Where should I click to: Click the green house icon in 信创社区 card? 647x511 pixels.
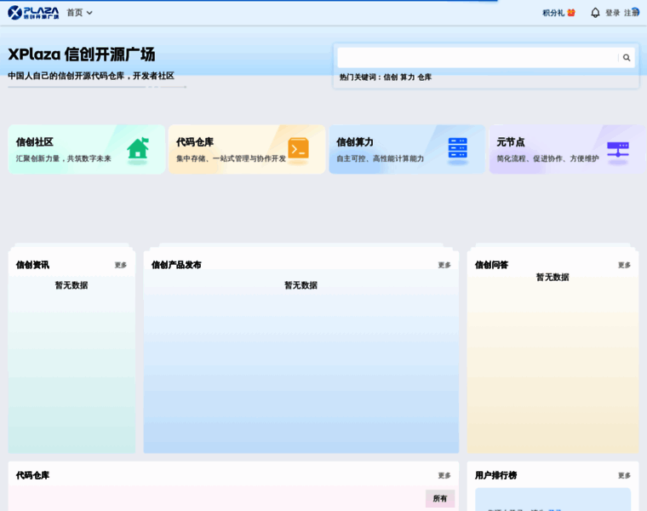tap(138, 148)
